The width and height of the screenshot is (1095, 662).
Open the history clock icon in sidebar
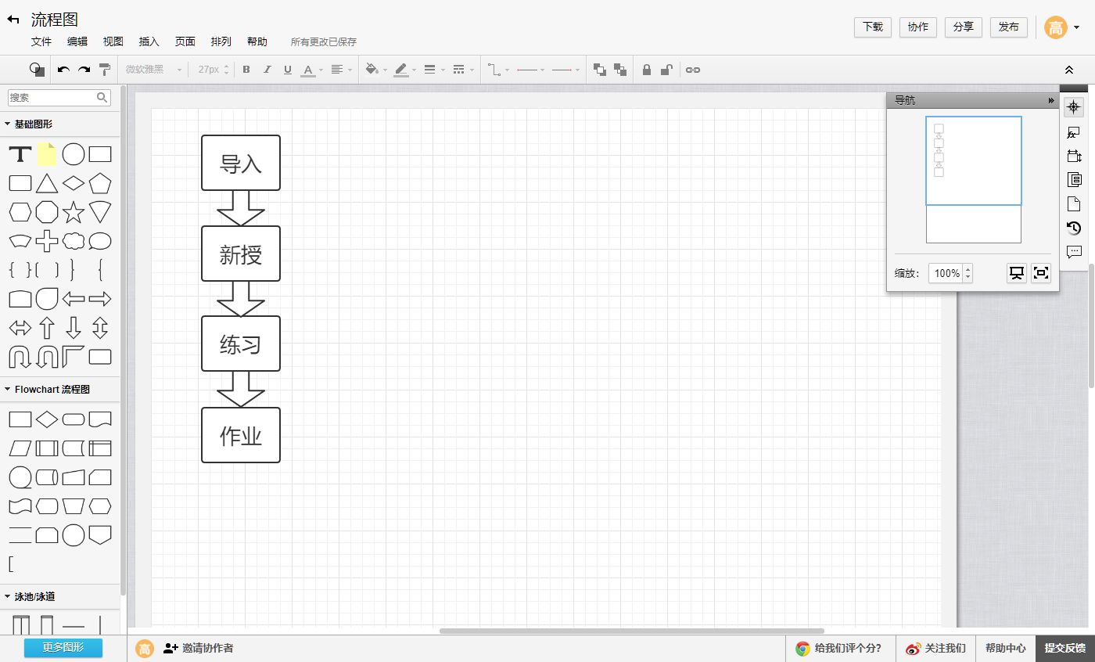[1074, 228]
